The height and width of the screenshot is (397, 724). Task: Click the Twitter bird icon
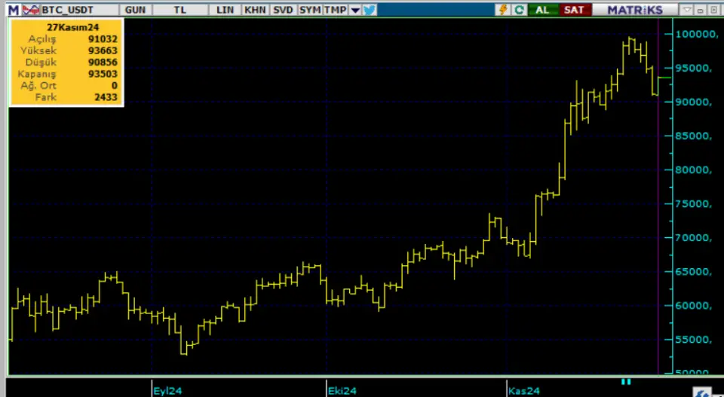pyautogui.click(x=369, y=10)
